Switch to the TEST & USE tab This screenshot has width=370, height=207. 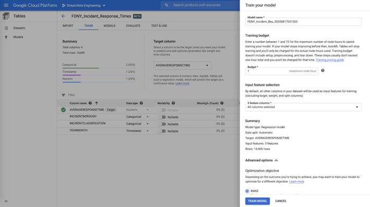pyautogui.click(x=159, y=26)
